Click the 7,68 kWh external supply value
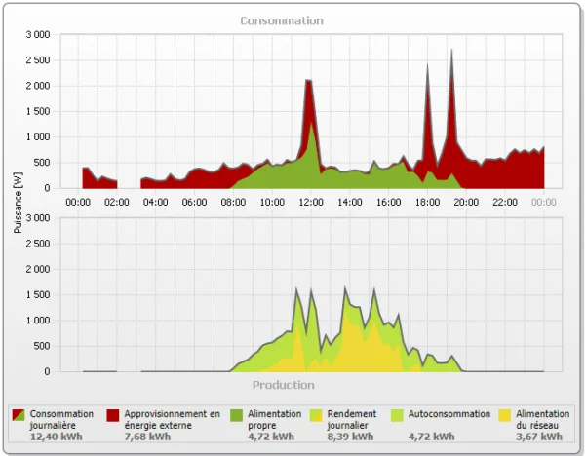585x456 pixels. [144, 437]
